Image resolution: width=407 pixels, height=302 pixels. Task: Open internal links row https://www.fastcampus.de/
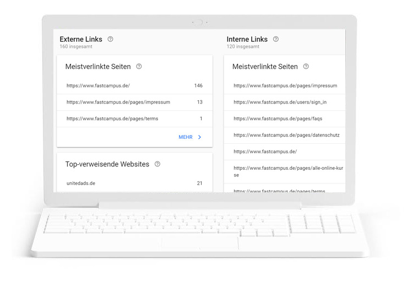[285, 152]
